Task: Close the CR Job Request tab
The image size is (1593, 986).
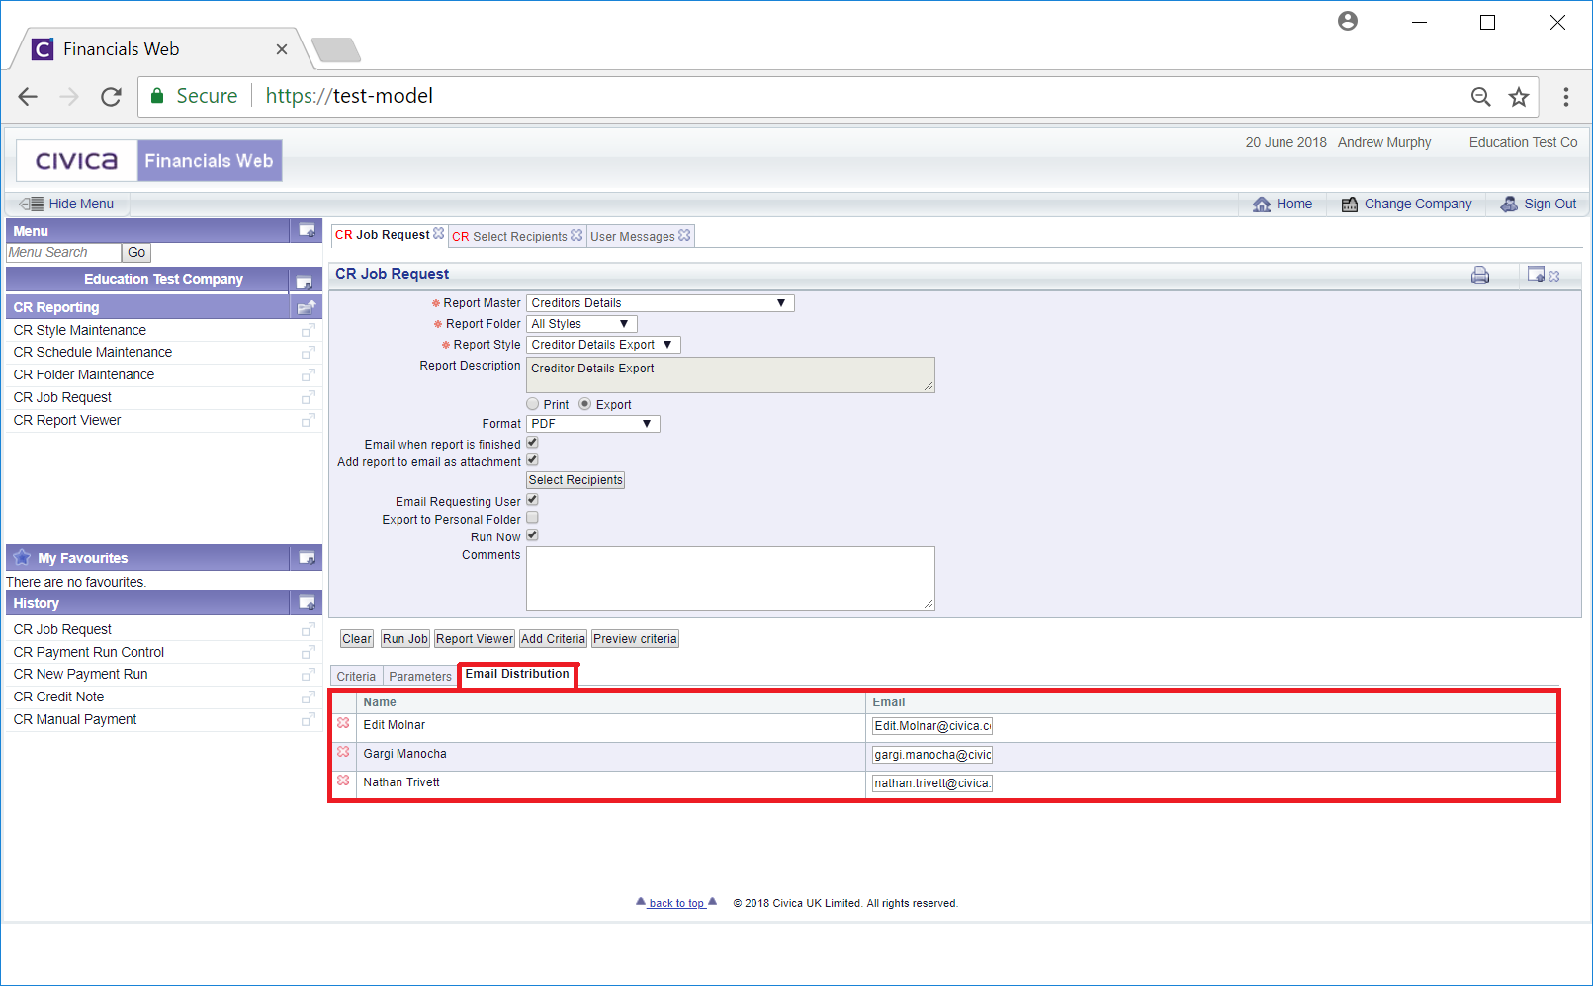Action: [439, 234]
